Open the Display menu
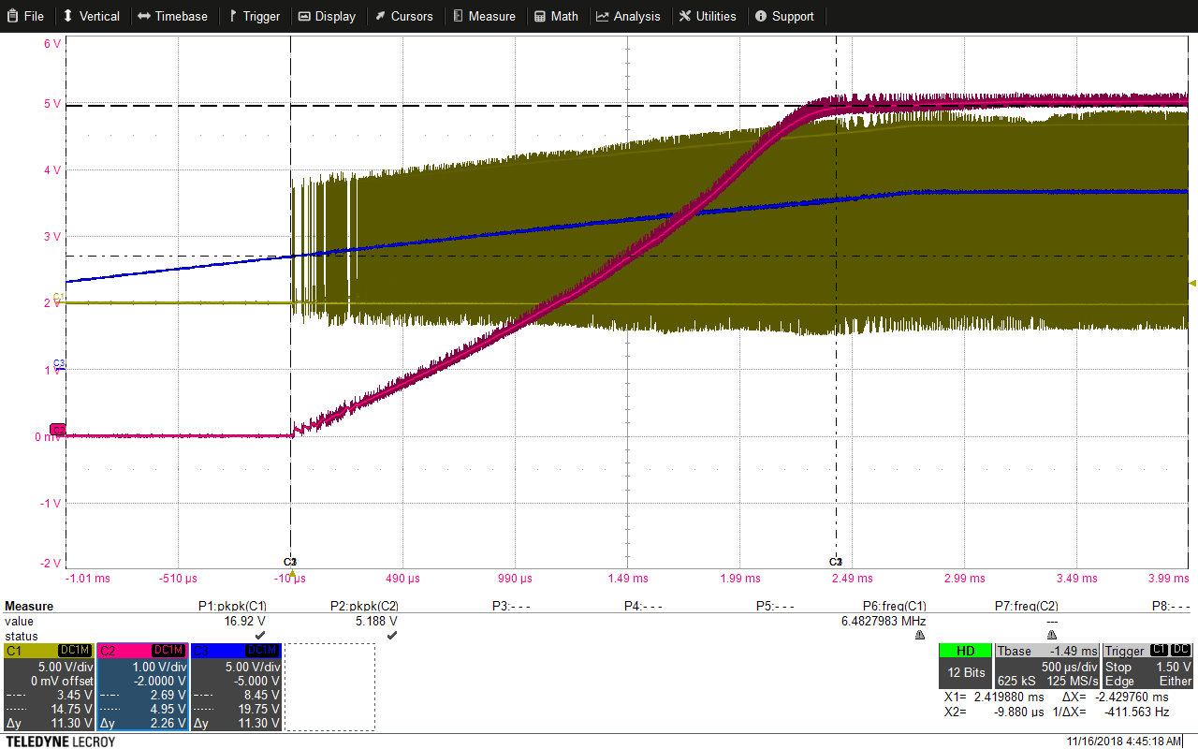The width and height of the screenshot is (1198, 749). 327,16
